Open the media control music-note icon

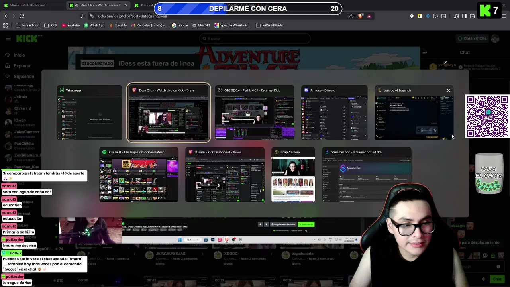456,16
